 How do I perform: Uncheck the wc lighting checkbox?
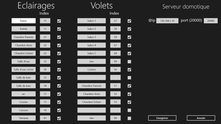[59, 94]
